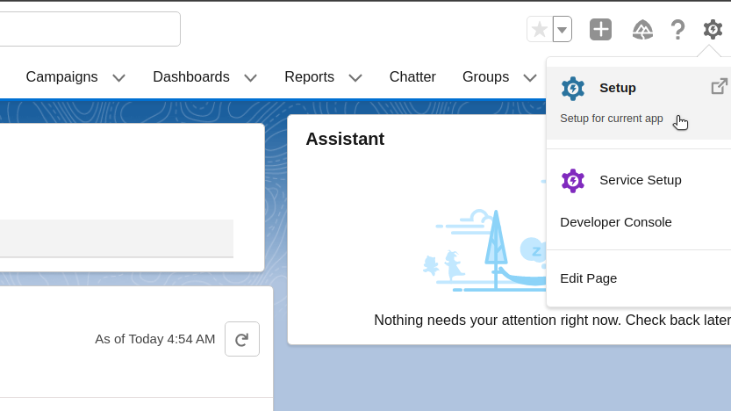This screenshot has height=411, width=731.
Task: Click the setup gear icon in header
Action: tap(713, 30)
